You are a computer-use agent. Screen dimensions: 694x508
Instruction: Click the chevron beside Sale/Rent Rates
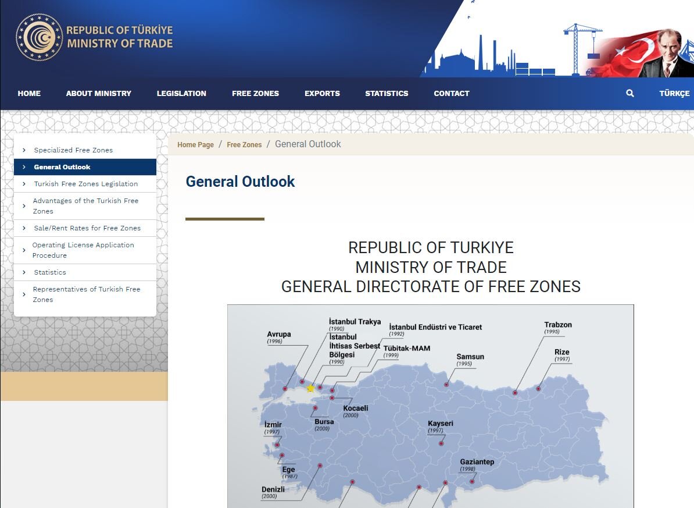24,228
